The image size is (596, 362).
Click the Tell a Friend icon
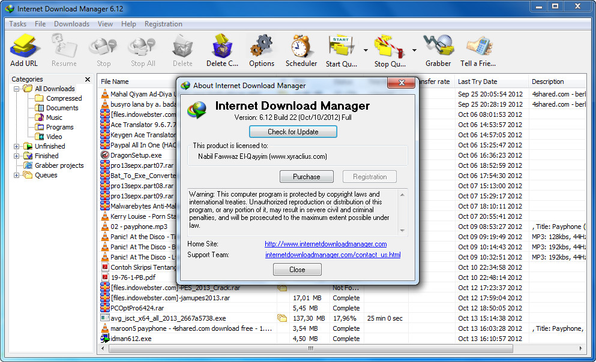[x=478, y=48]
